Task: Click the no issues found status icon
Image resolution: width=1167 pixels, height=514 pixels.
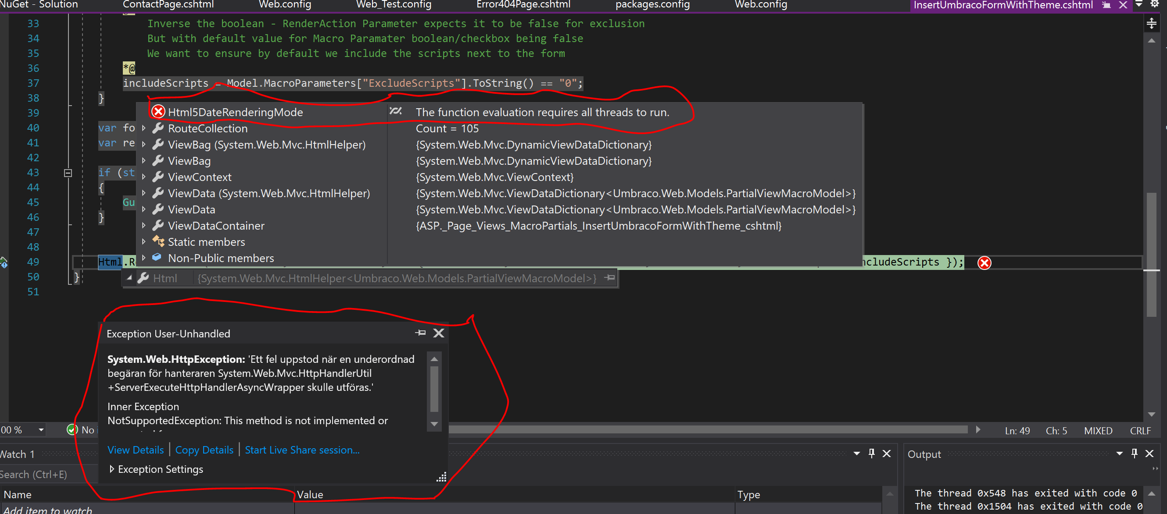Action: point(72,430)
